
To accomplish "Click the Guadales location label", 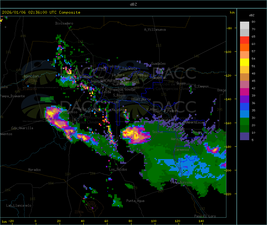I will (x=158, y=64).
